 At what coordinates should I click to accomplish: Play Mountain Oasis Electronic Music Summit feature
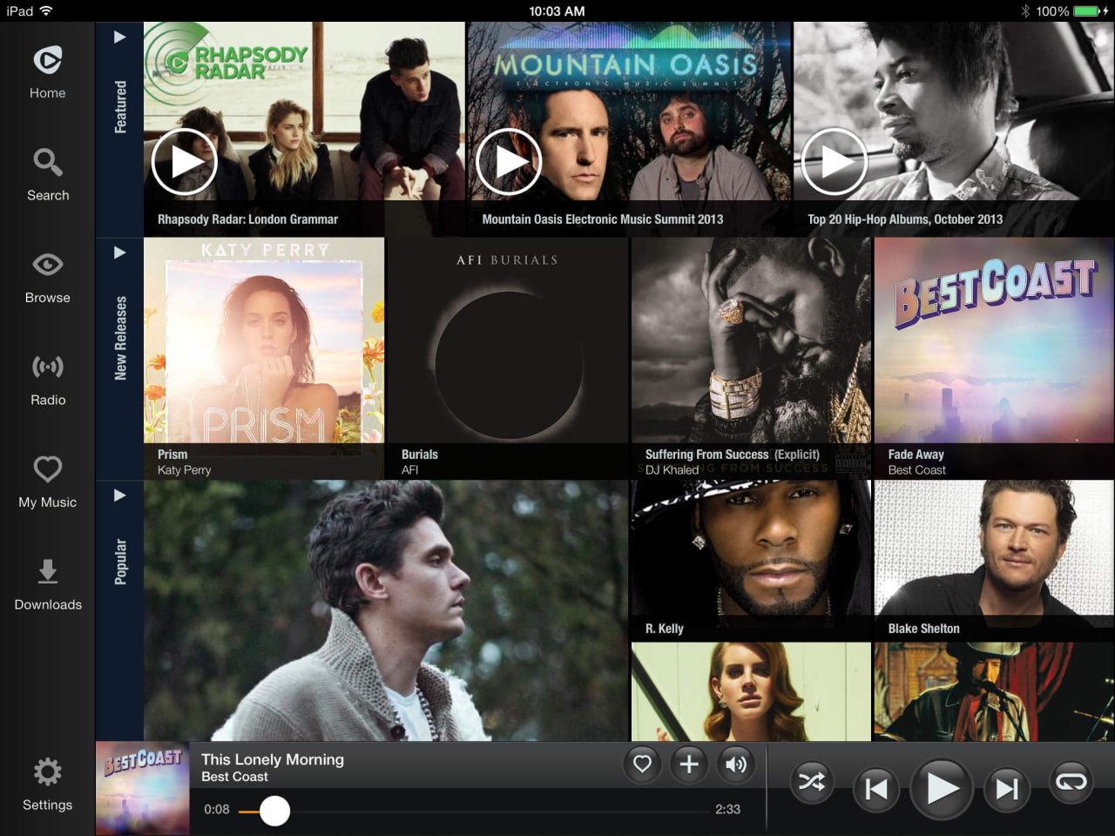(509, 162)
